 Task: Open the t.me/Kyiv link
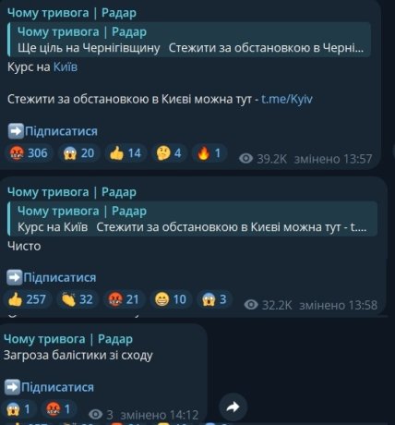tap(287, 99)
